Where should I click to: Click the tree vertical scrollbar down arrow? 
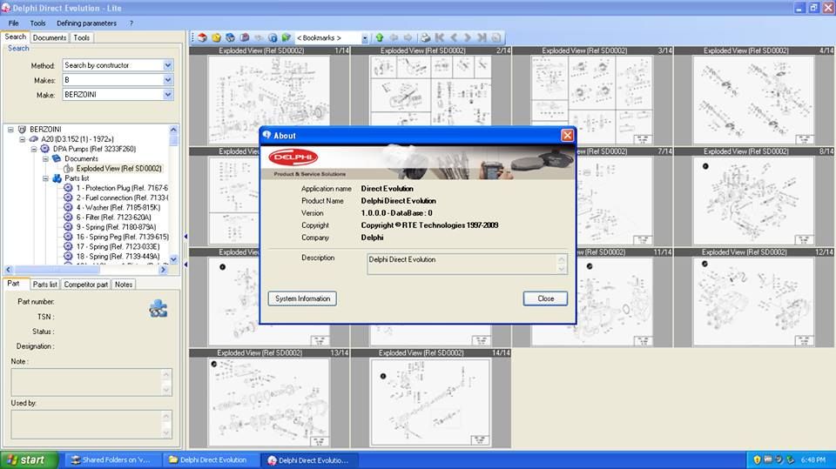[173, 259]
